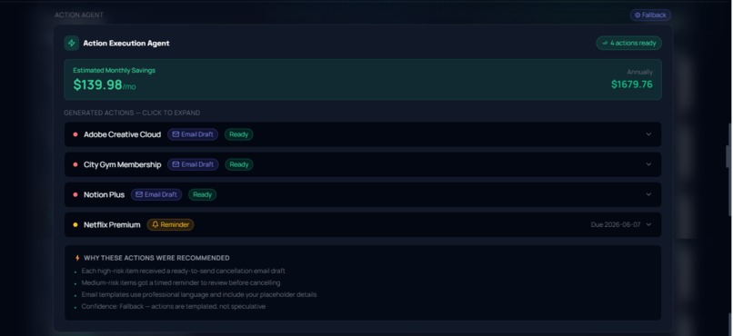Click the Estimated Monthly Savings label
Screen dimensions: 733x336
coord(114,71)
